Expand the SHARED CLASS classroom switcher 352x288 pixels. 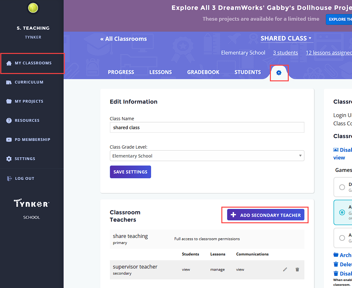(x=286, y=38)
